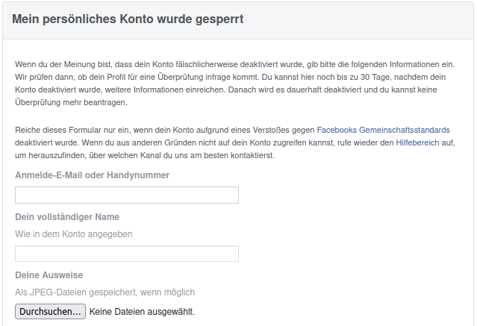
Task: Click the line Überprüfung mehr beantragen
Action: point(71,102)
